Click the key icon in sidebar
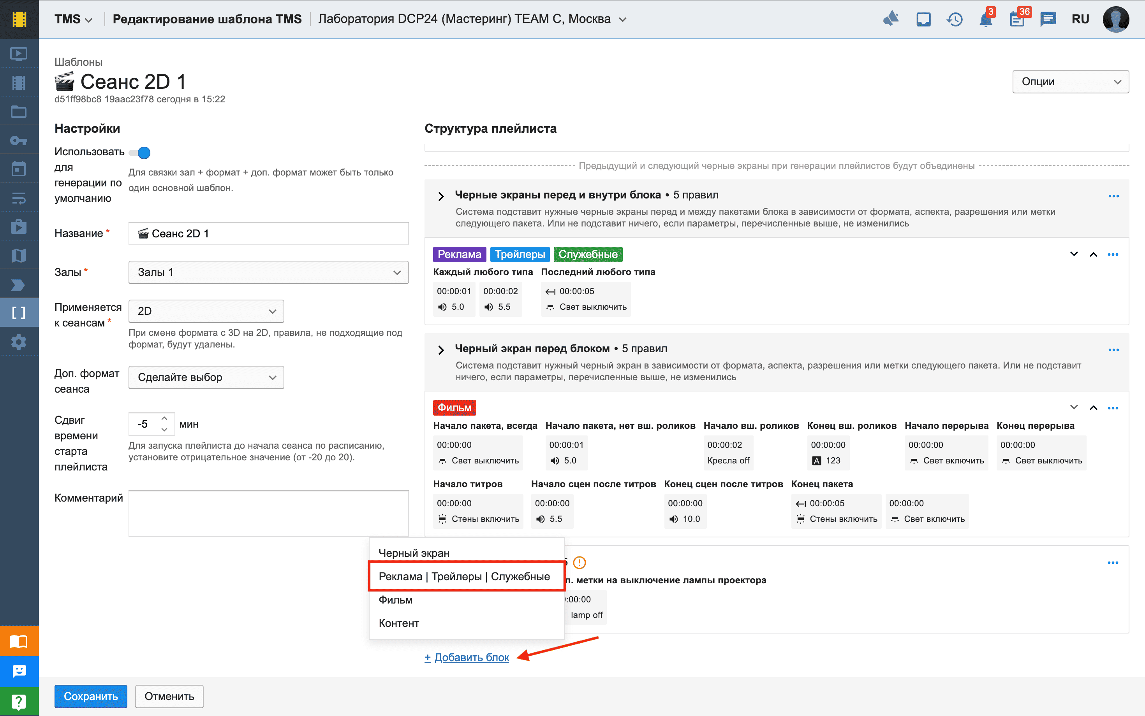The image size is (1145, 716). click(x=19, y=140)
